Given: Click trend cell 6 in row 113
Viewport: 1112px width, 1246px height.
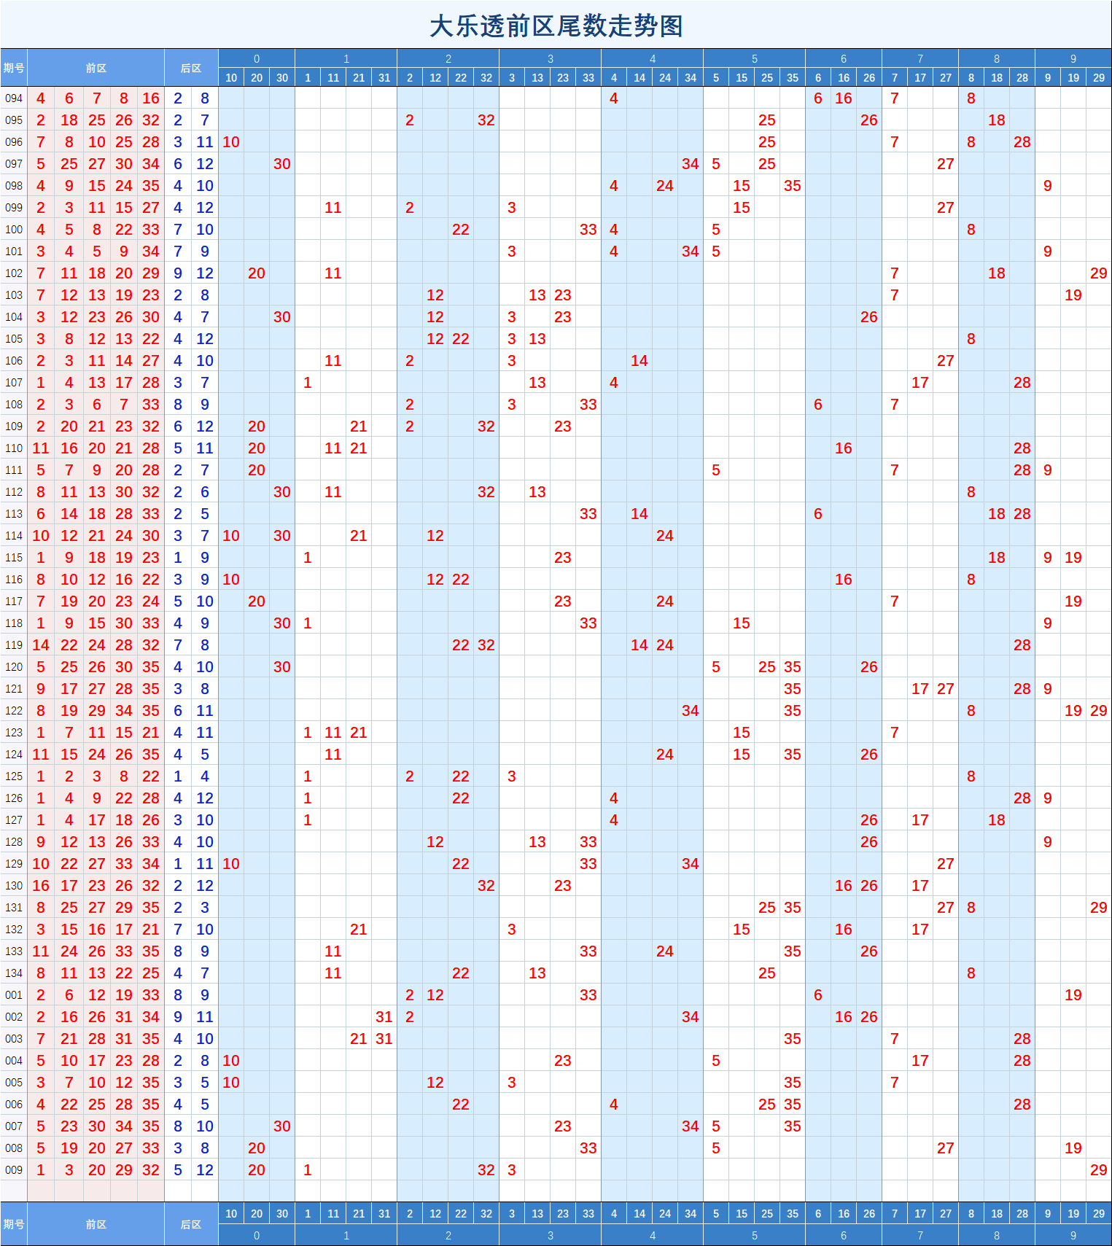Looking at the screenshot, I should coord(818,514).
